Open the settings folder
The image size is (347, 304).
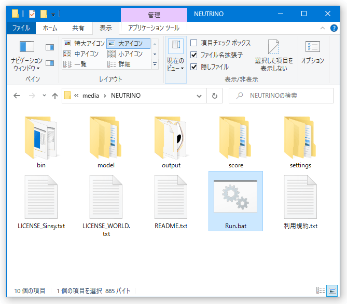(x=300, y=142)
